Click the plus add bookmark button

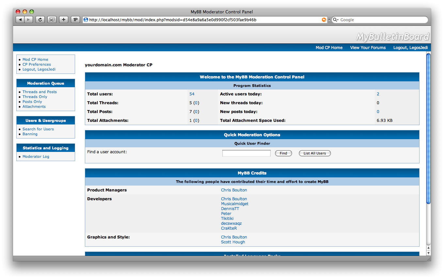[64, 20]
